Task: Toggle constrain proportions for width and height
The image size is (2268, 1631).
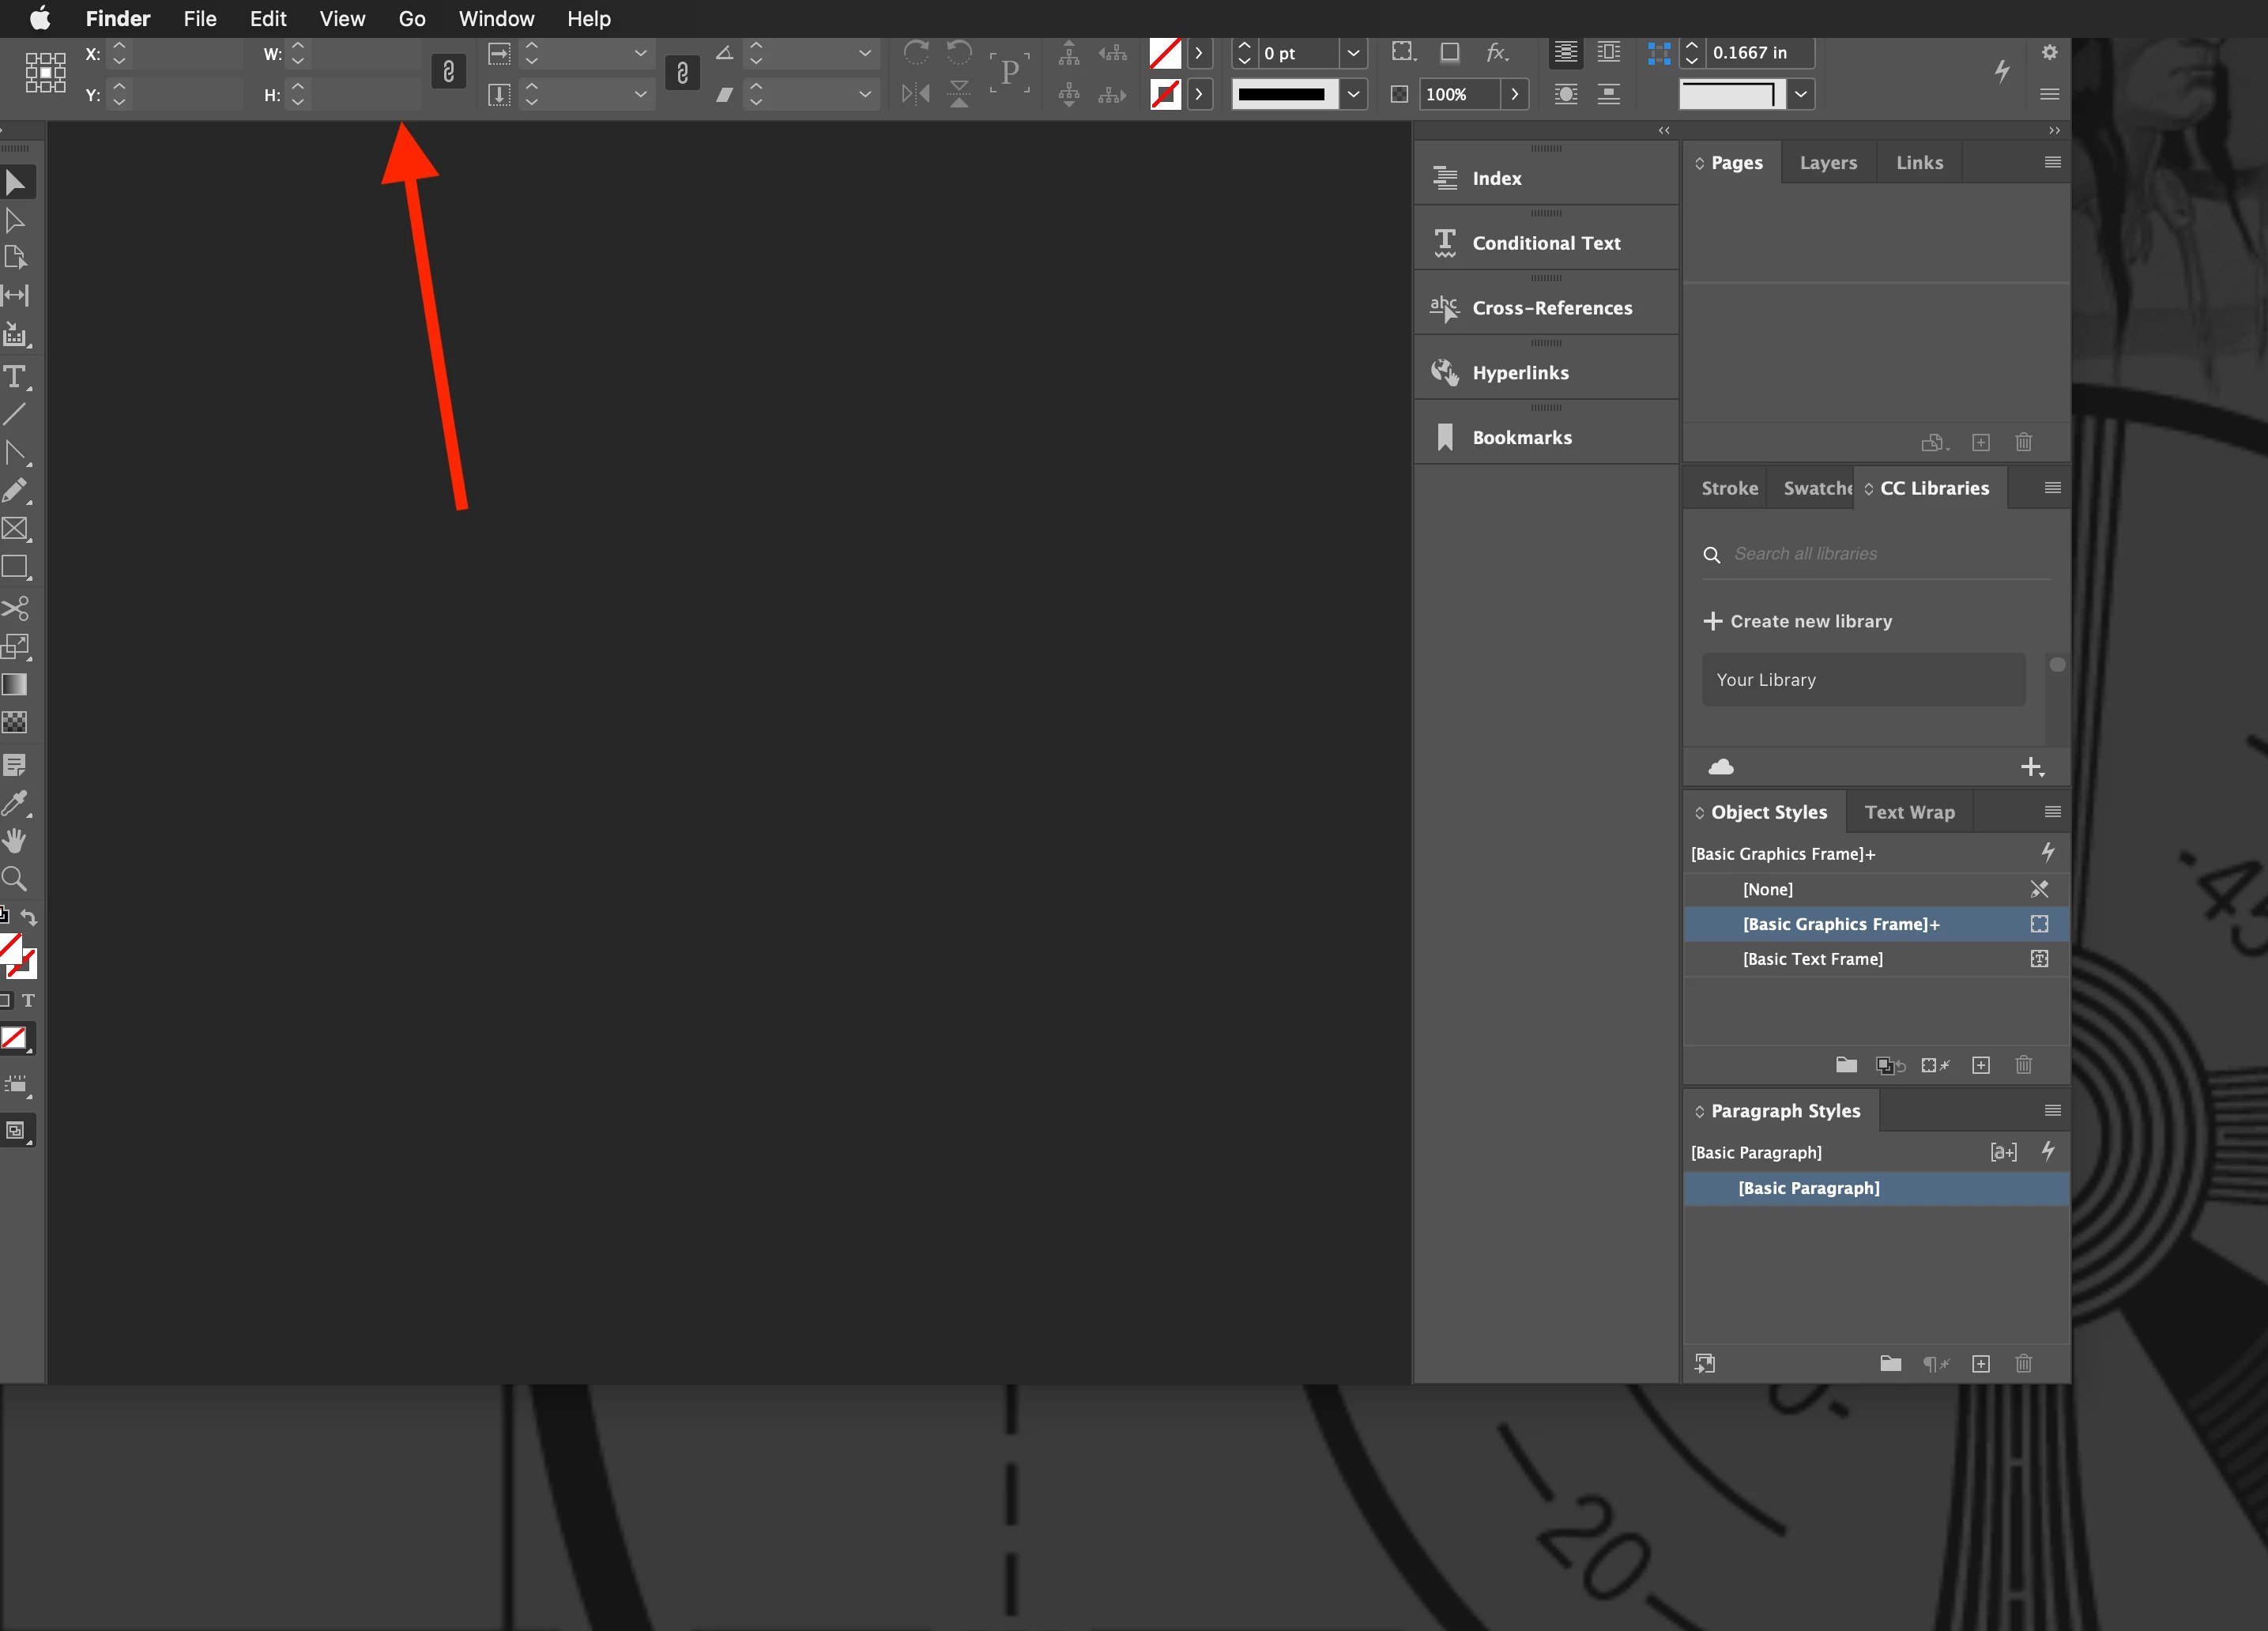Action: tap(449, 72)
